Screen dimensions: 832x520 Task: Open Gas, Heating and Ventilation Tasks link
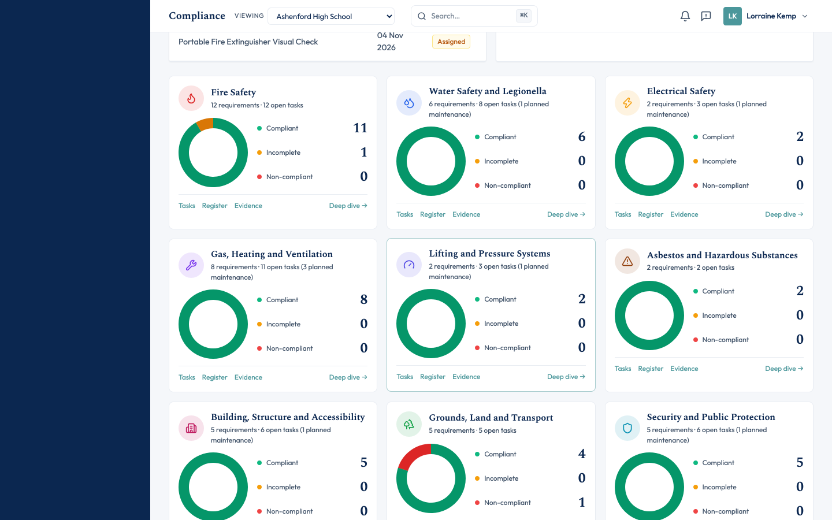click(x=187, y=377)
